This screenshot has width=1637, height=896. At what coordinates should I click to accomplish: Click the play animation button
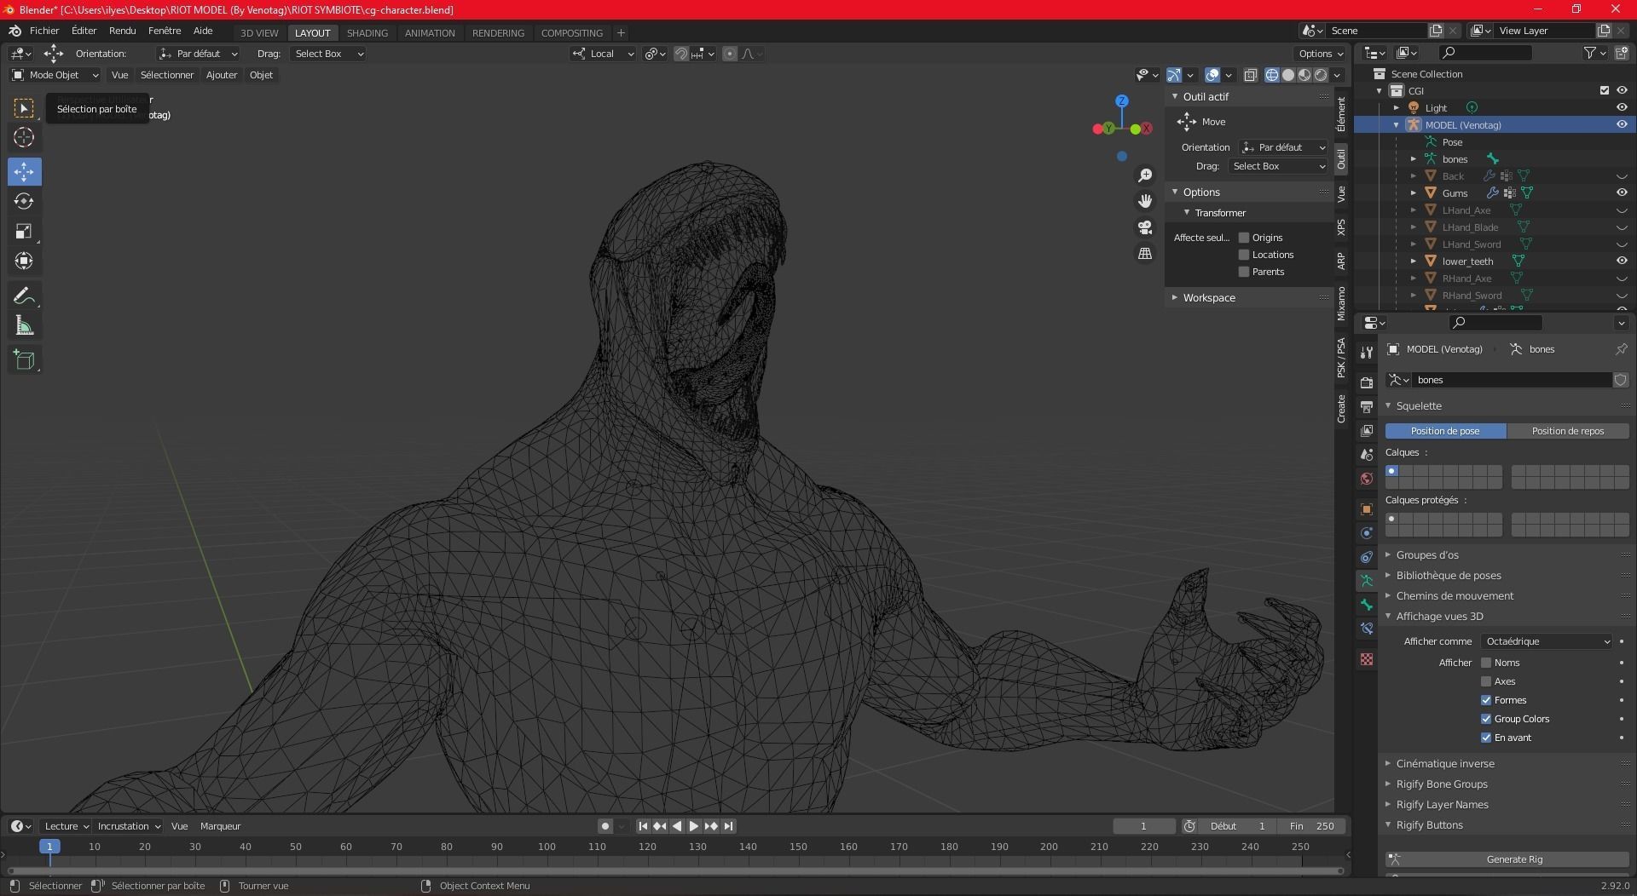click(694, 826)
